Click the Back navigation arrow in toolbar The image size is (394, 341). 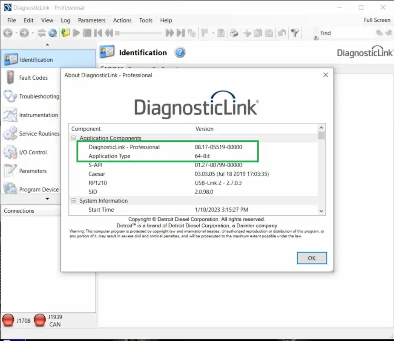(8, 33)
